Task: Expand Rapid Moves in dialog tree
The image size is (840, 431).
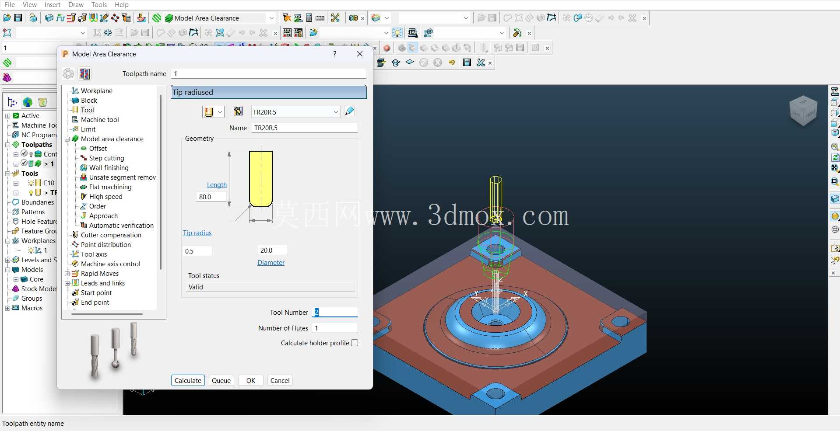Action: pyautogui.click(x=67, y=274)
